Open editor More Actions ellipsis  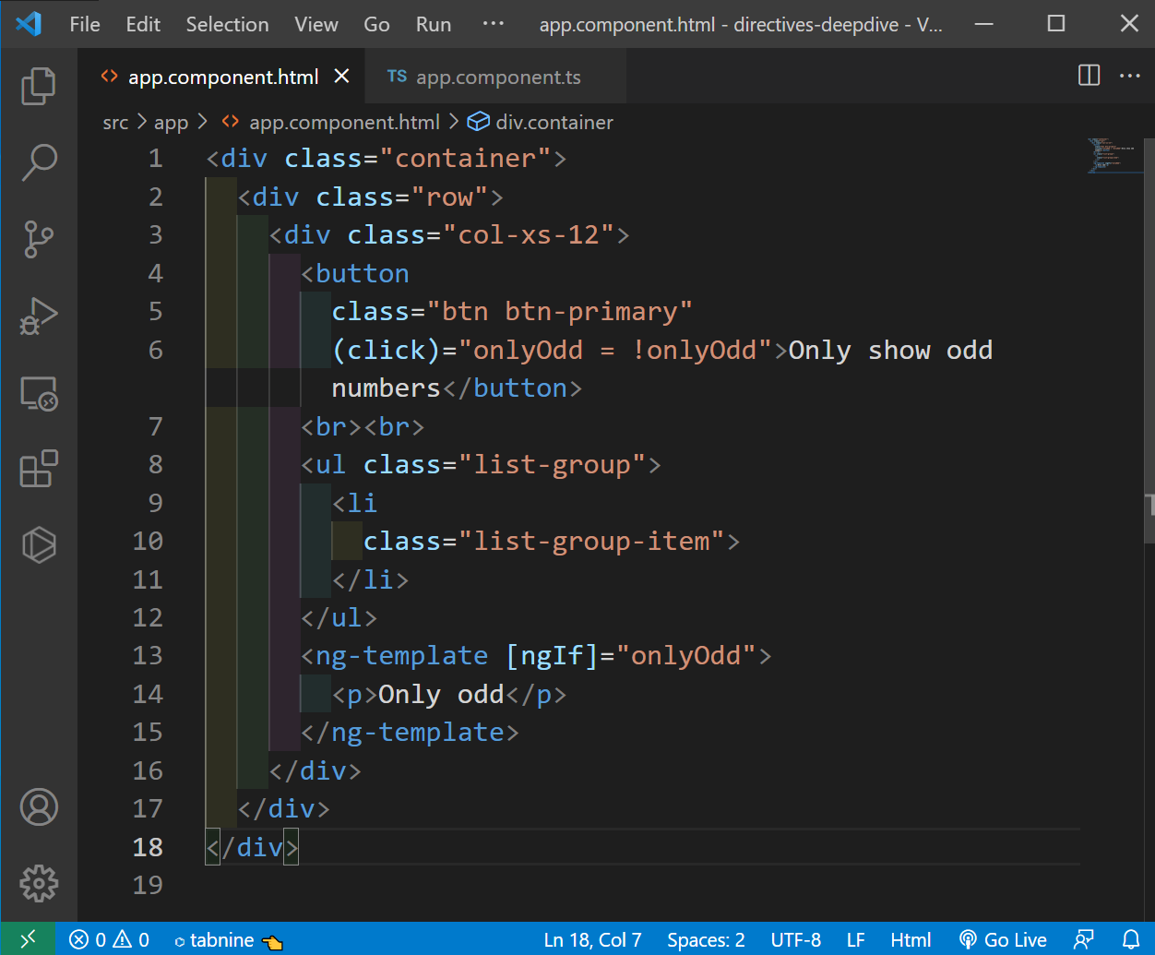tap(1130, 77)
